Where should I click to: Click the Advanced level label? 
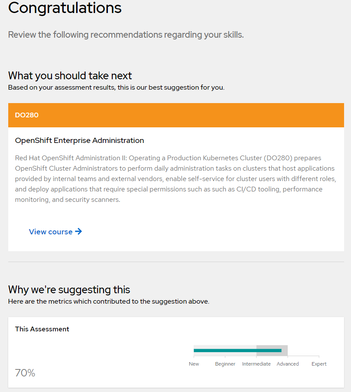pyautogui.click(x=288, y=364)
